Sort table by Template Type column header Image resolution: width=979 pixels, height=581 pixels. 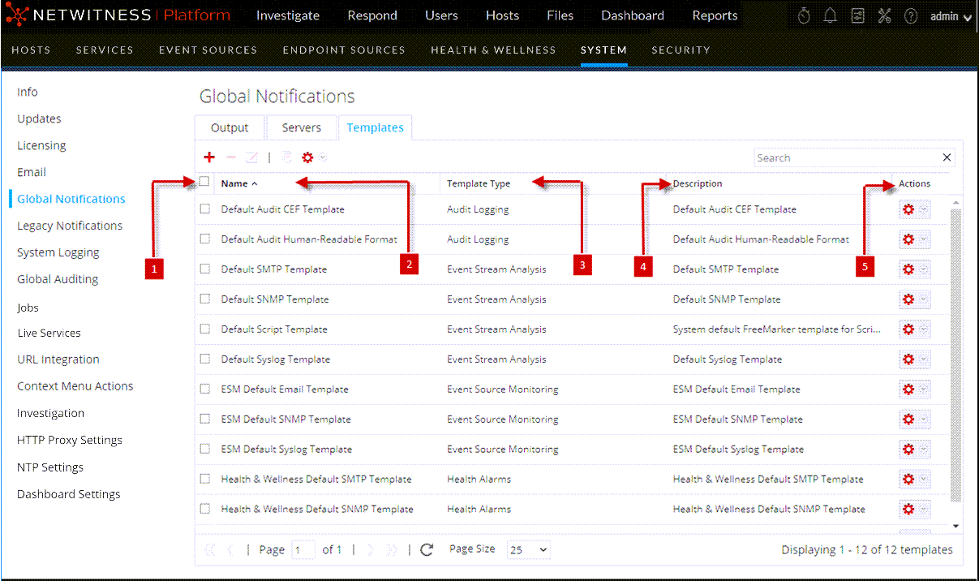[x=479, y=183]
